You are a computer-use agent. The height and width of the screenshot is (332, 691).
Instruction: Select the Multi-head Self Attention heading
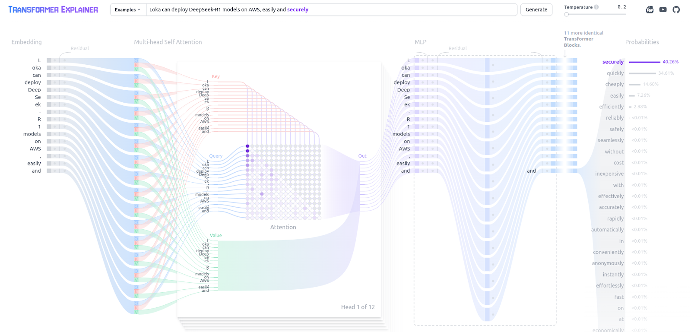(x=168, y=42)
